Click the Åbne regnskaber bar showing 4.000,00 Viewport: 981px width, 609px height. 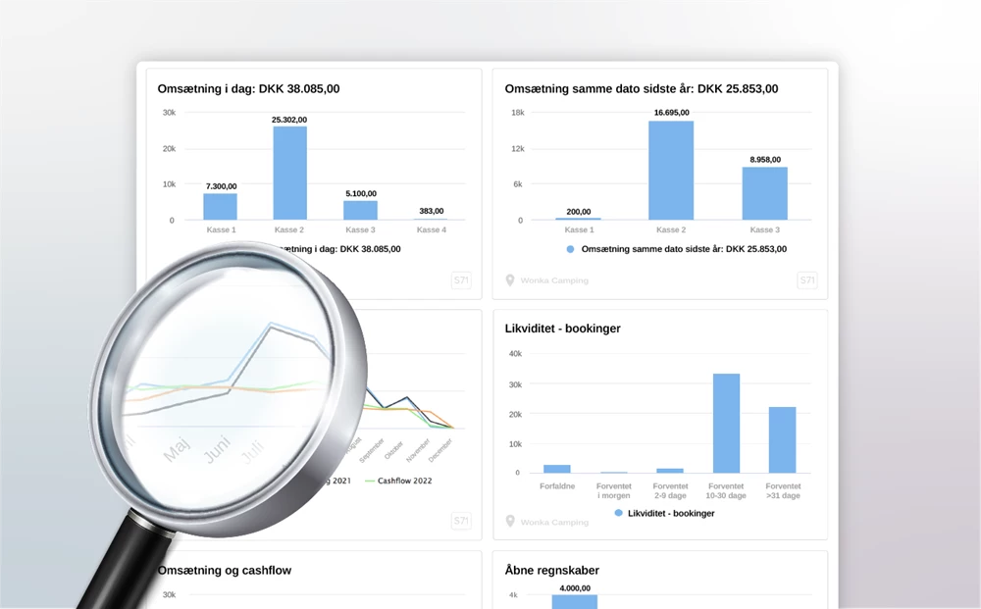[x=574, y=601]
